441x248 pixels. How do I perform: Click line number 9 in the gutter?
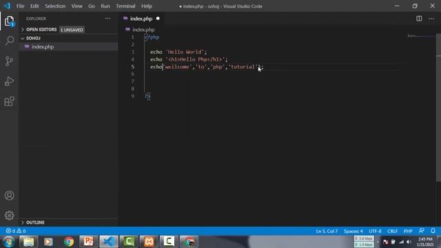click(132, 96)
